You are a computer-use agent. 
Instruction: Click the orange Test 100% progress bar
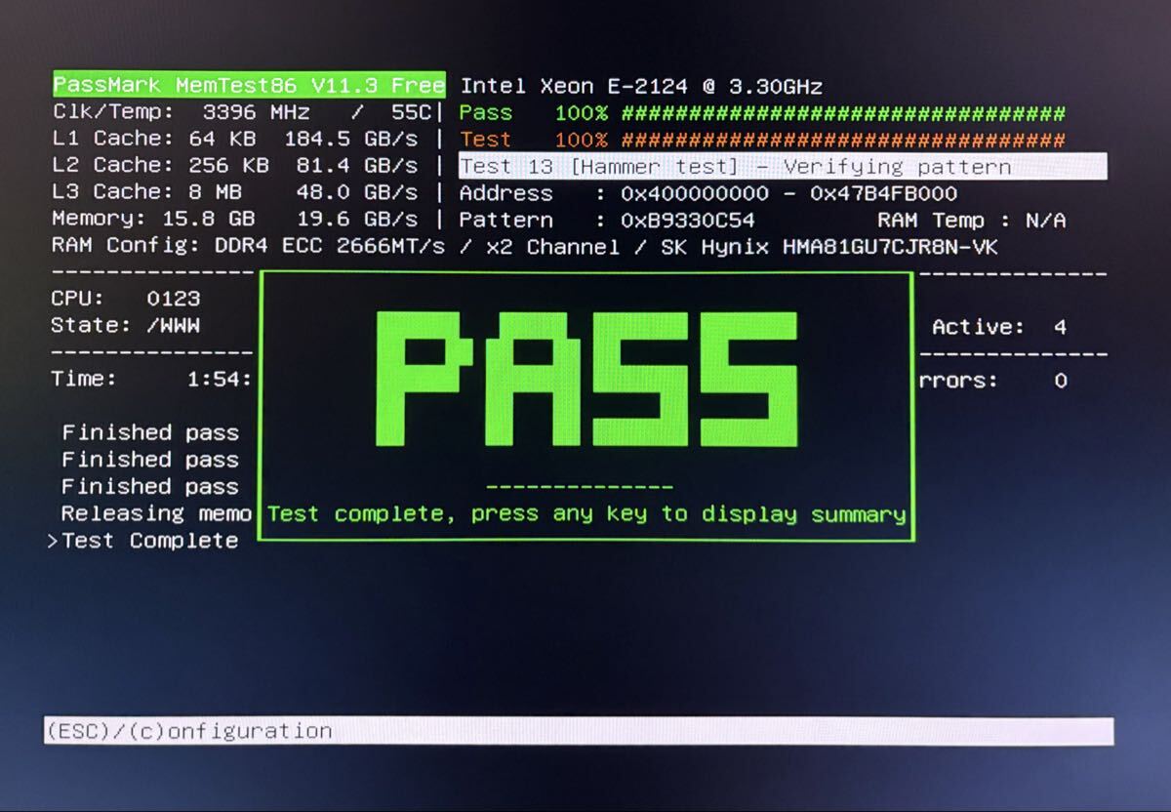(762, 140)
